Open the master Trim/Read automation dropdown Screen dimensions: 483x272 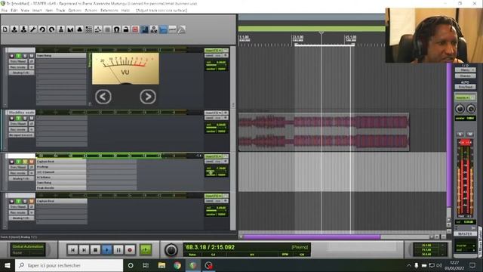pos(465,87)
